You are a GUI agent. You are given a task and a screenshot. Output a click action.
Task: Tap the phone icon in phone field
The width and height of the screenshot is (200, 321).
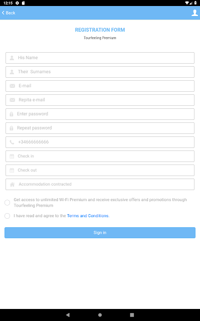[x=12, y=142]
